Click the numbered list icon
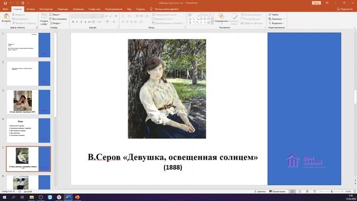 (x=129, y=16)
